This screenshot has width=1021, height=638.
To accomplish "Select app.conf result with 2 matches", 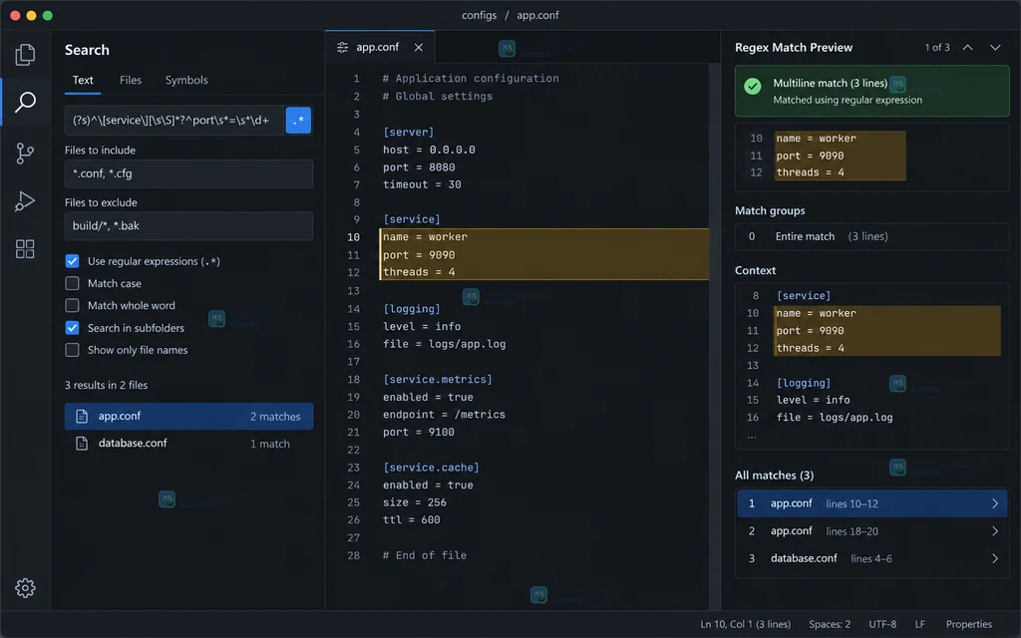I will point(188,416).
